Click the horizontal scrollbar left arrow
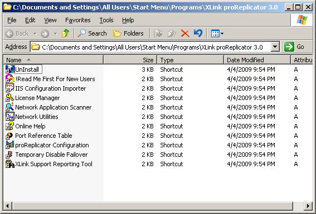The image size is (316, 214). [x=8, y=206]
